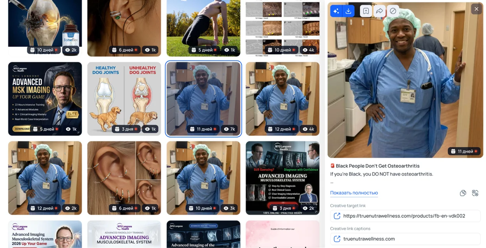The height and width of the screenshot is (248, 486).
Task: Open the surgeon card with 4k views
Action: [x=283, y=99]
